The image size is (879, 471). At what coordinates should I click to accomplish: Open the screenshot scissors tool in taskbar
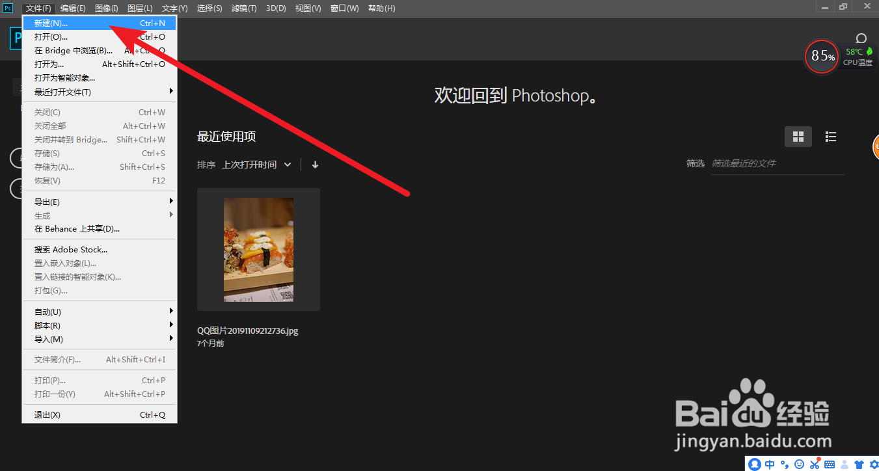815,464
